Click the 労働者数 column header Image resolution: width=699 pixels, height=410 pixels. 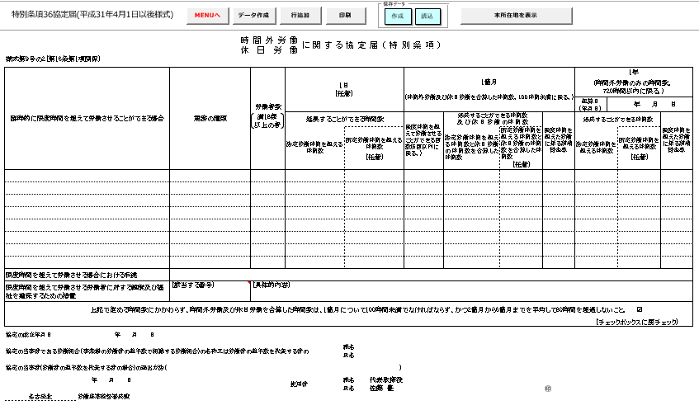268,119
